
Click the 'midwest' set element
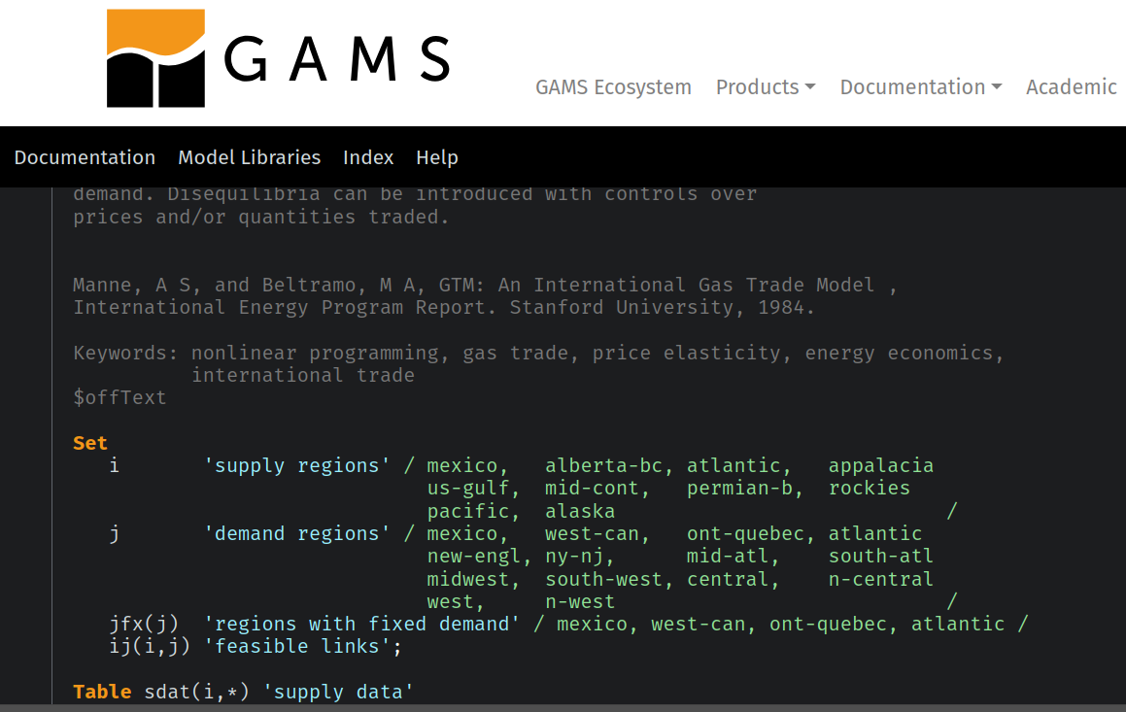[x=467, y=579]
